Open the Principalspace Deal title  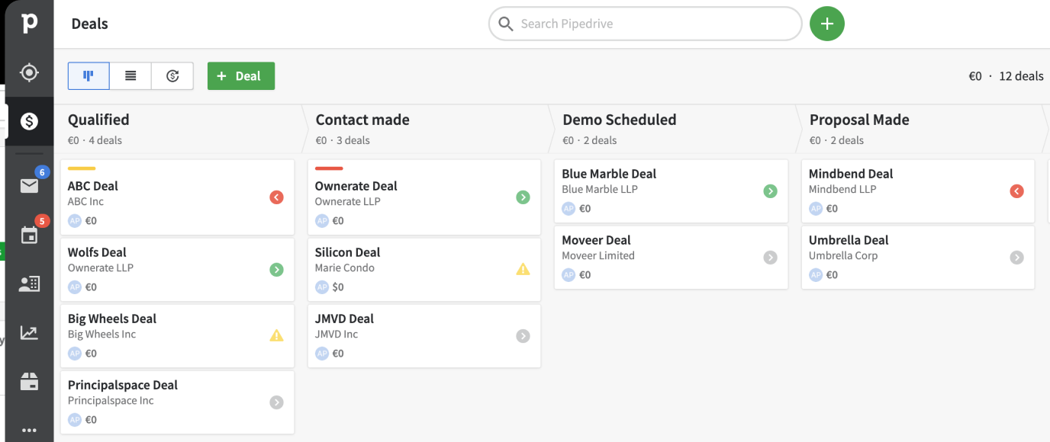click(x=123, y=385)
